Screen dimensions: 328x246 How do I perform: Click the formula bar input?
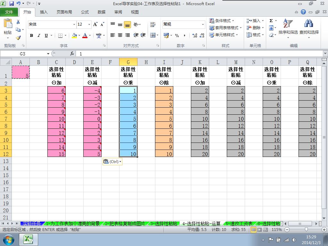click(200, 54)
